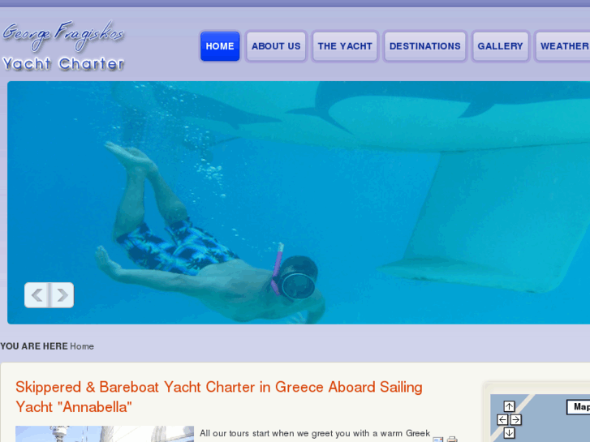Select the Map view button
Viewport: 590px width, 442px height.
[x=579, y=407]
